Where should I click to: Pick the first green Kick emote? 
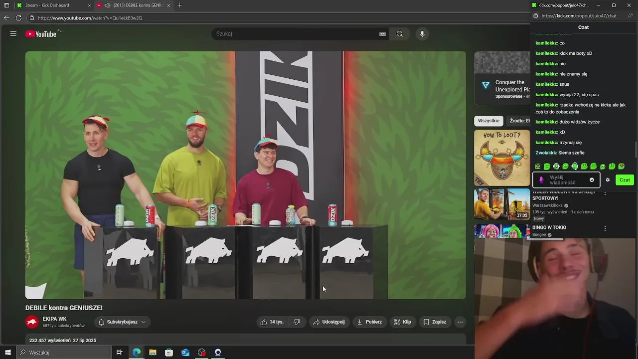537,167
